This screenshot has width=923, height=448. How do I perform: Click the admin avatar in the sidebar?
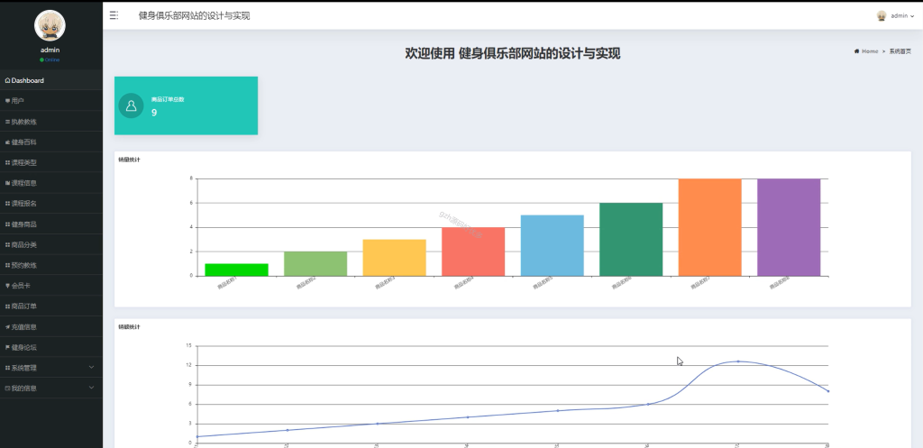pos(50,25)
